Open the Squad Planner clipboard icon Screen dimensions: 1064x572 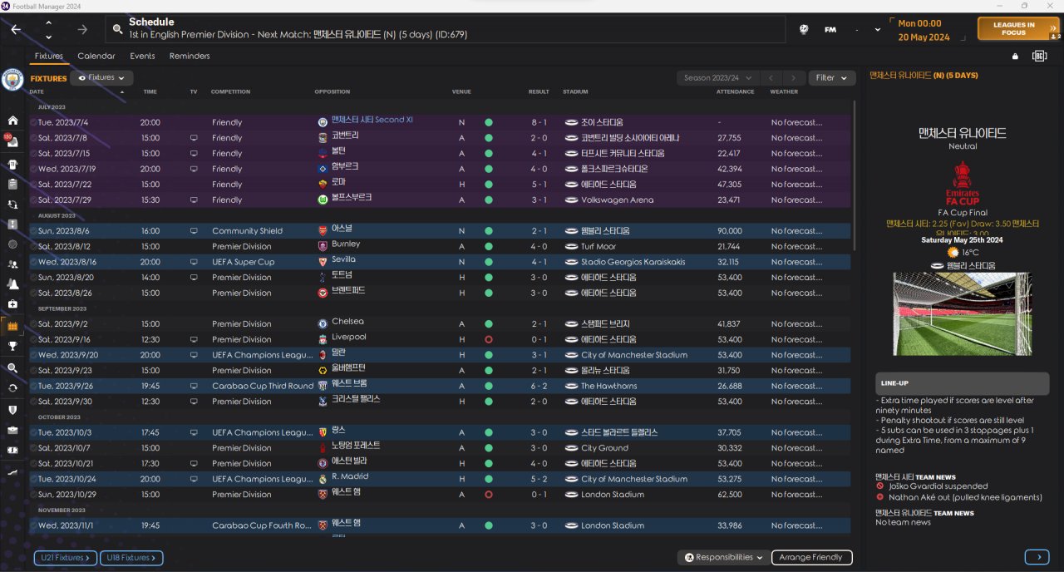point(12,184)
